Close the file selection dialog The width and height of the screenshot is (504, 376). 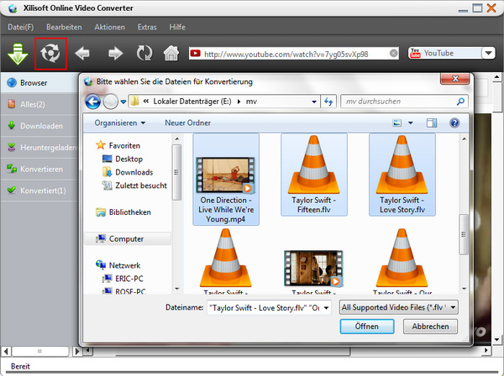455,79
